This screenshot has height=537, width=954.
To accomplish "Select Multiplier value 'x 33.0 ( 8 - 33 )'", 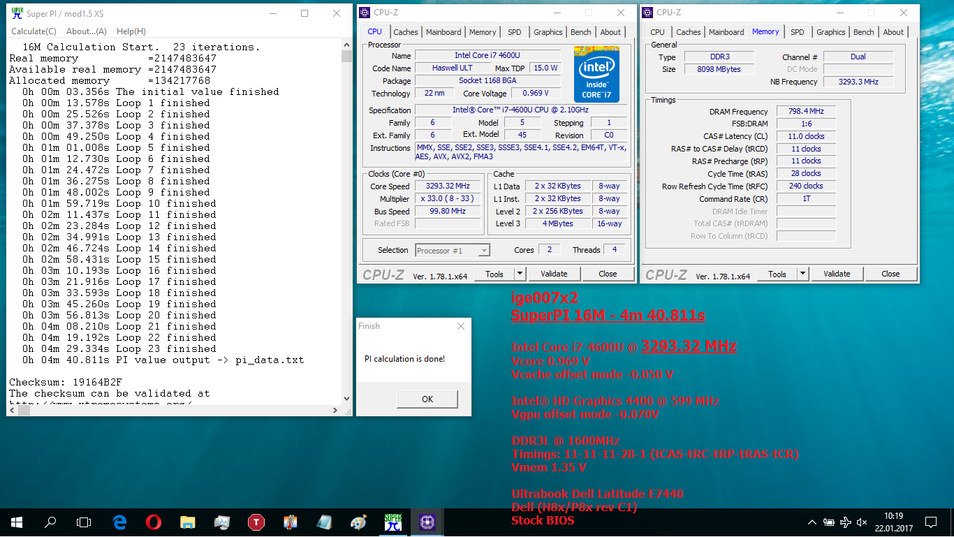I will (x=448, y=199).
